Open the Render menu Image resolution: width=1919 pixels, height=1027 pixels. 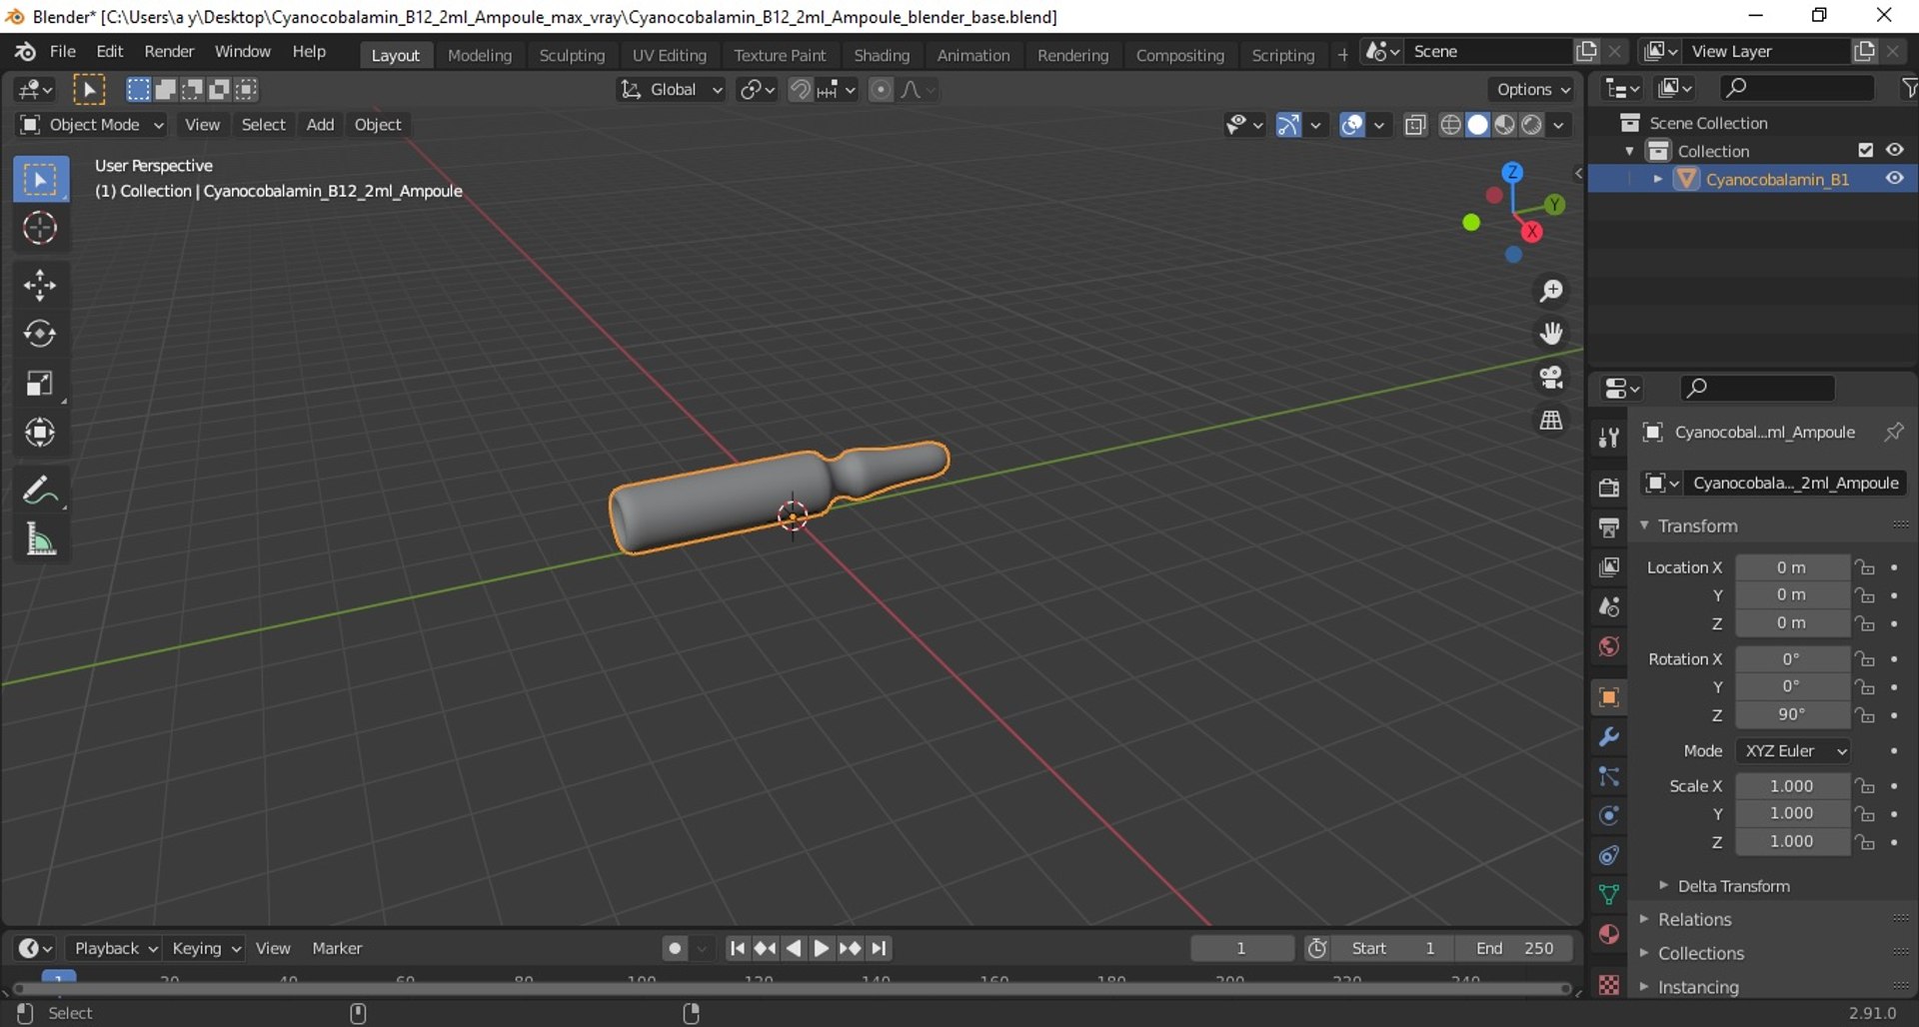coord(169,52)
